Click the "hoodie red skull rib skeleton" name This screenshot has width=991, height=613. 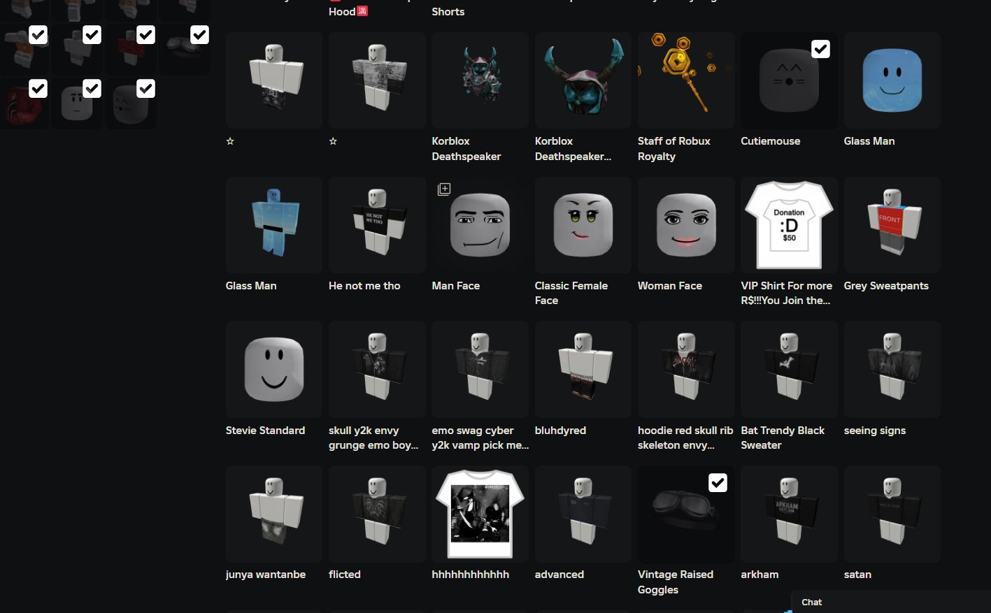click(685, 438)
